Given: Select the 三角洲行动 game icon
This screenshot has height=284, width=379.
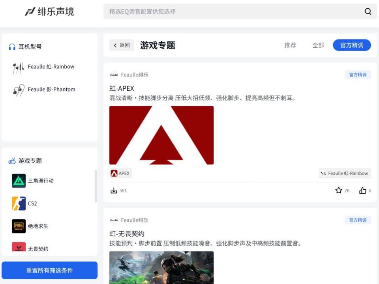Looking at the screenshot, I should 19,181.
